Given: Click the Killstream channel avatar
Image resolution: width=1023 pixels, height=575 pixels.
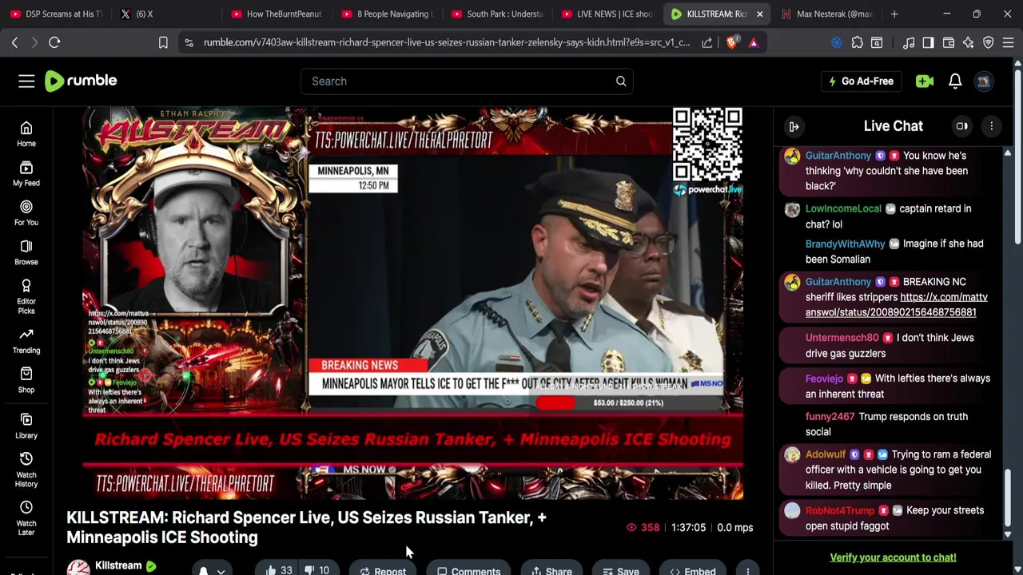Looking at the screenshot, I should pos(78,568).
